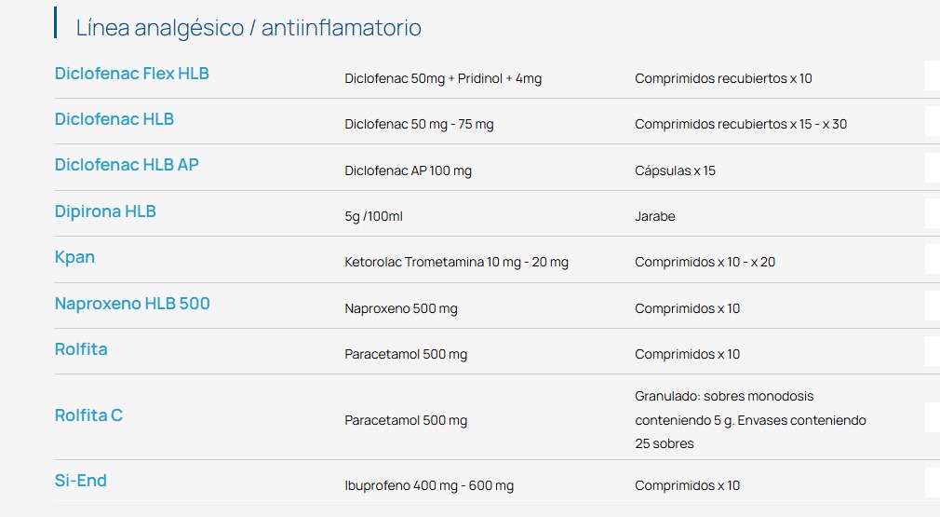The height and width of the screenshot is (517, 940).
Task: Click the Jarabe presentation text
Action: (x=654, y=217)
